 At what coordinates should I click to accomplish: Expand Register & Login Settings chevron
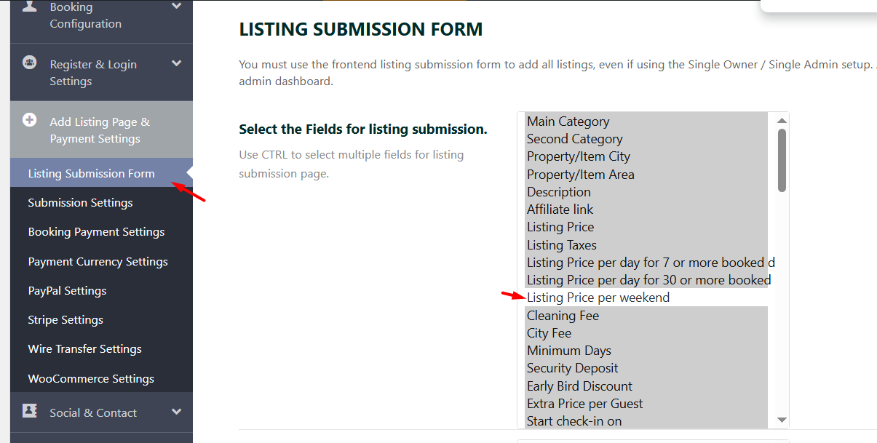(x=176, y=64)
